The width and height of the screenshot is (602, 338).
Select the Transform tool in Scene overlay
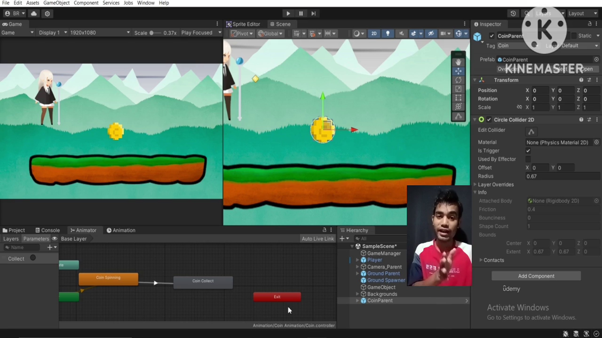pos(458,106)
